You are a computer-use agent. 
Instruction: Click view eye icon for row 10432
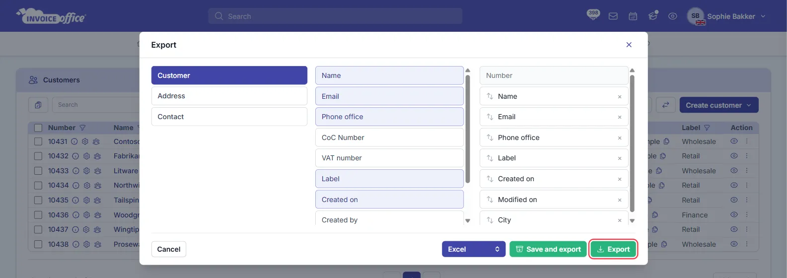coord(734,156)
